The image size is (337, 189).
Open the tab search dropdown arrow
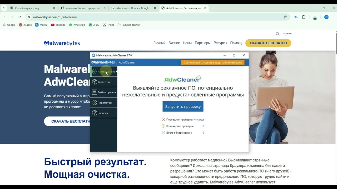pos(4,8)
